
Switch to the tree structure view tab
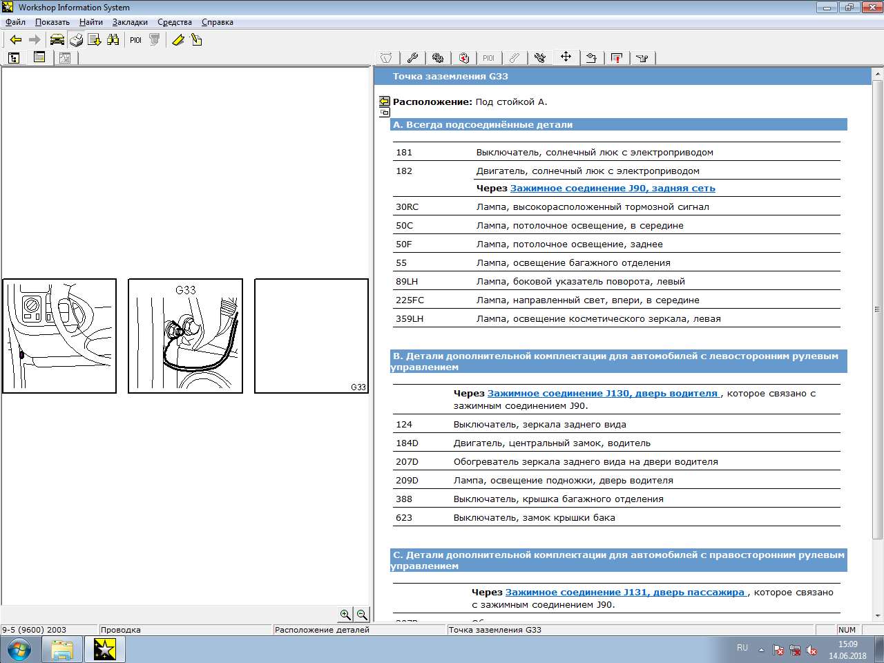(x=14, y=58)
